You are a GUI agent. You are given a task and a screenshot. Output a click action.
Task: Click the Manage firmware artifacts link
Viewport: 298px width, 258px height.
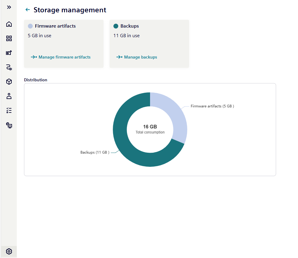point(64,57)
